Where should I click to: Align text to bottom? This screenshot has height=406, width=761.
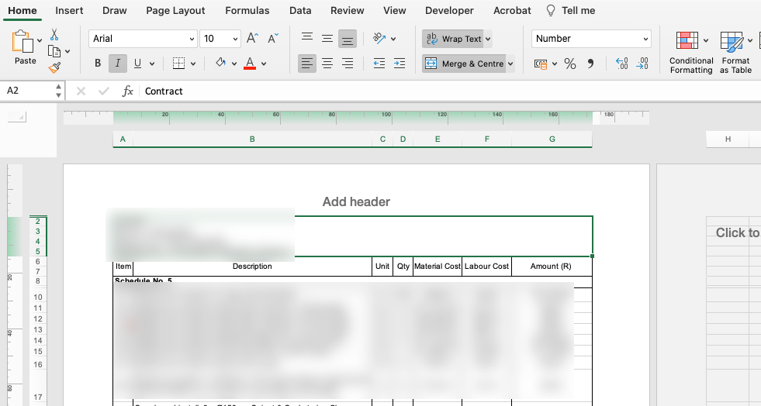coord(347,39)
